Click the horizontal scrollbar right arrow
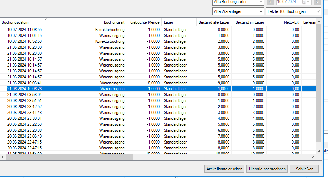 pos(313,157)
